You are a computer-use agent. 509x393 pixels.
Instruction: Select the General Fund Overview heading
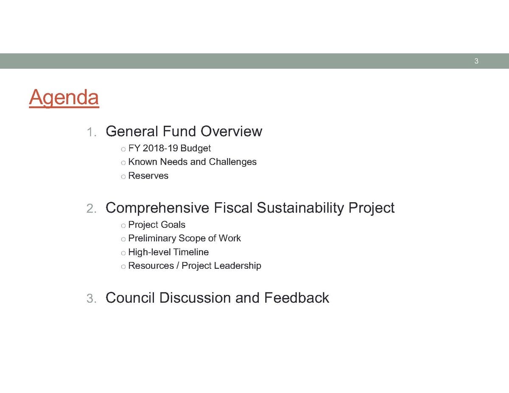(183, 131)
